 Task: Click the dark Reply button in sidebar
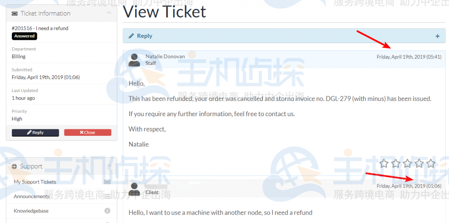(35, 133)
